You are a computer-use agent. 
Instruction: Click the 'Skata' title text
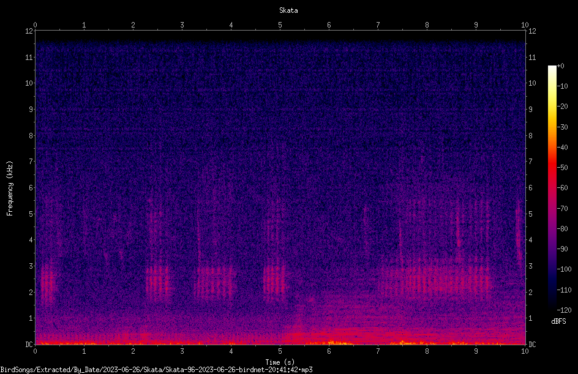pyautogui.click(x=288, y=10)
